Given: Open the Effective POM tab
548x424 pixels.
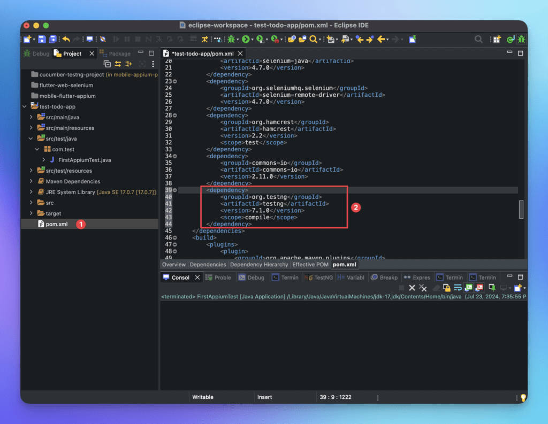Looking at the screenshot, I should point(310,264).
